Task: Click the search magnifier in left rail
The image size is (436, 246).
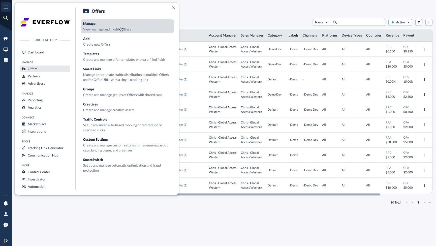Action: tap(6, 18)
